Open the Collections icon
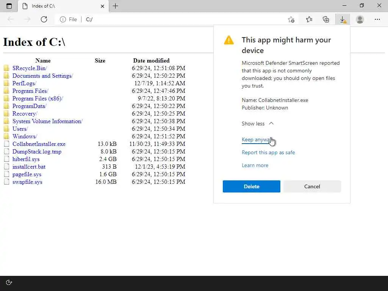388x291 pixels. tap(326, 19)
